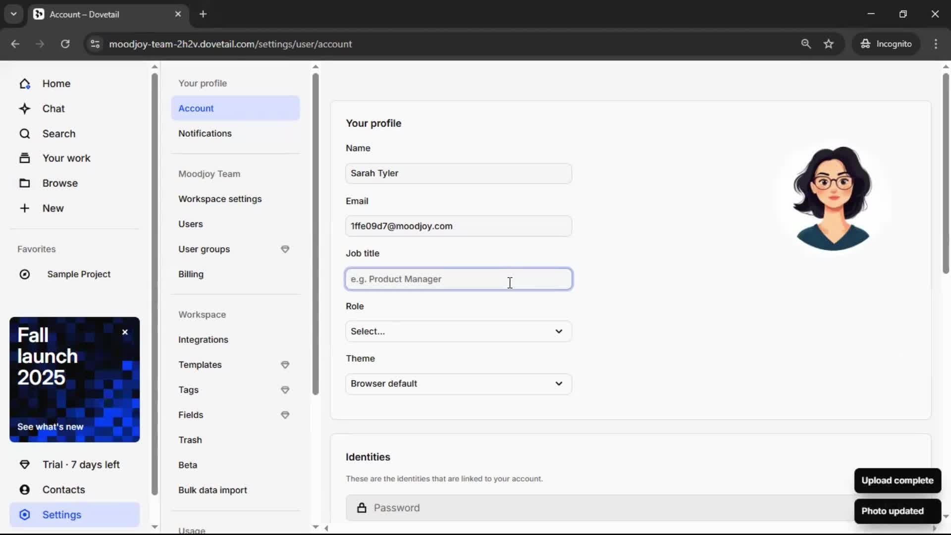Click the Billing settings link
Viewport: 951px width, 535px height.
191,274
